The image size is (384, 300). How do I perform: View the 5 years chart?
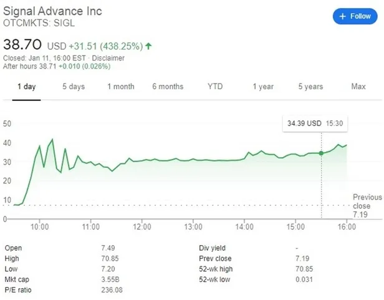(x=310, y=87)
